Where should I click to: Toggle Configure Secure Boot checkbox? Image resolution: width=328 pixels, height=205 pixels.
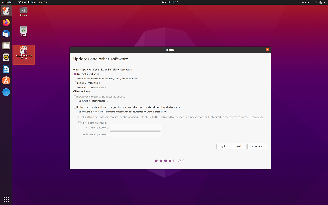click(93, 123)
